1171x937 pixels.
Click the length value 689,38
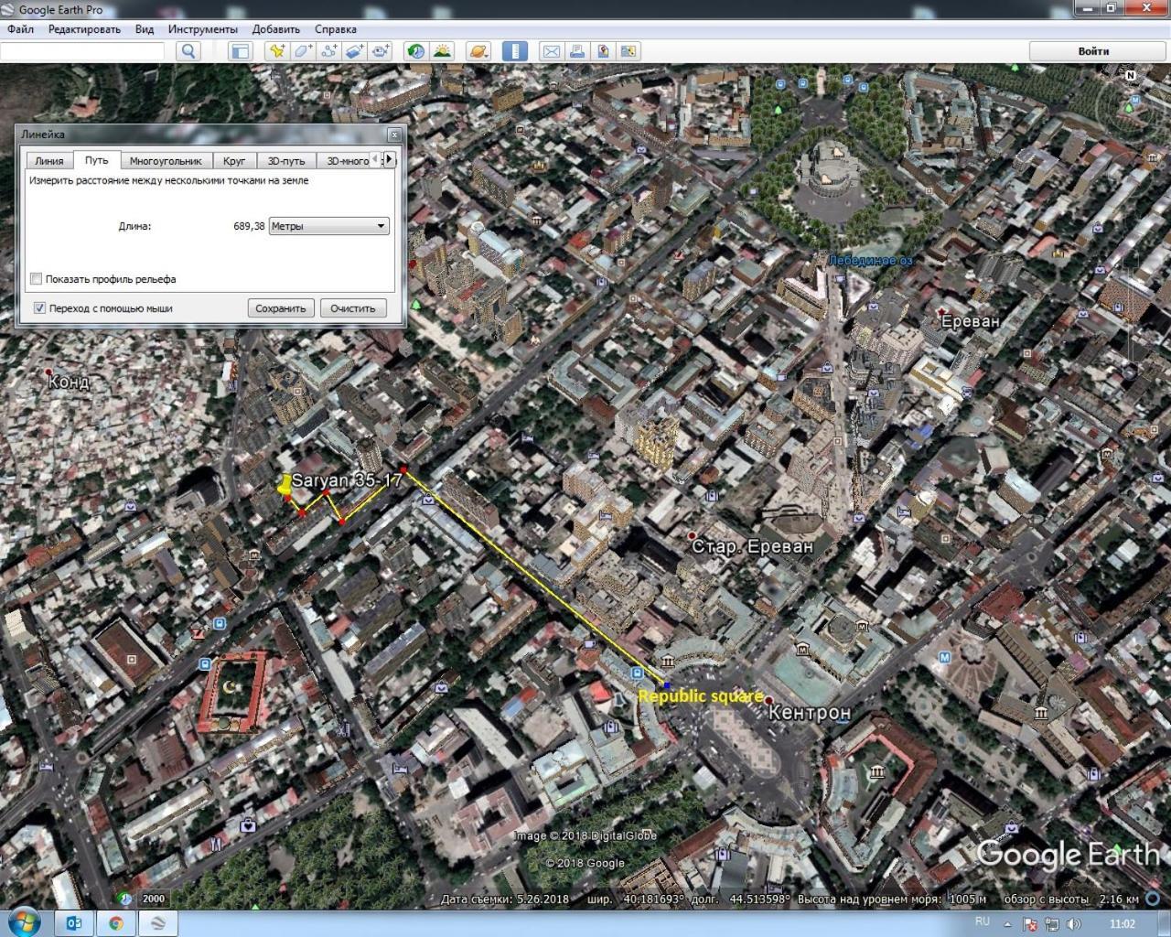249,226
